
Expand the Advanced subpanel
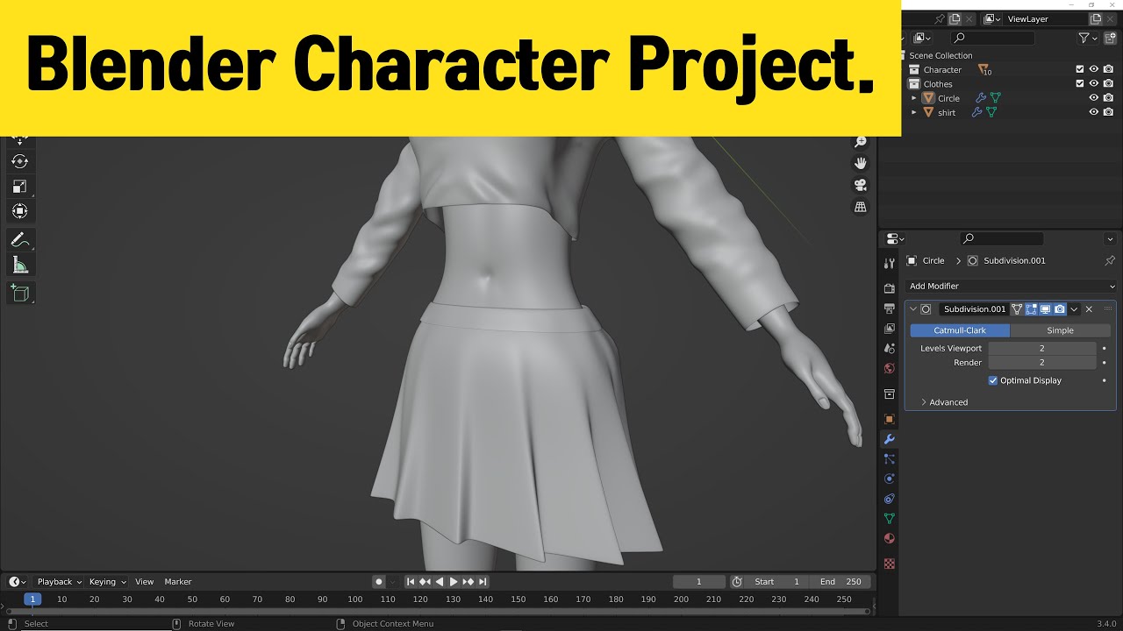pyautogui.click(x=944, y=402)
